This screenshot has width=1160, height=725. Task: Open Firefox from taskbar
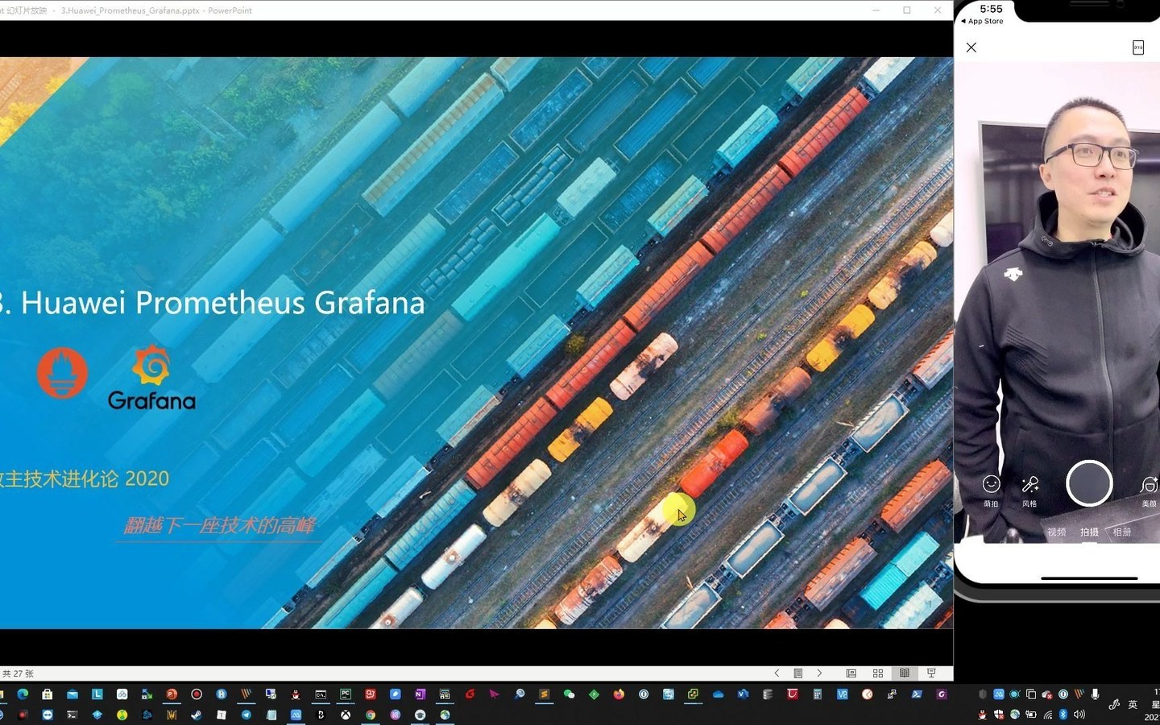pyautogui.click(x=619, y=694)
